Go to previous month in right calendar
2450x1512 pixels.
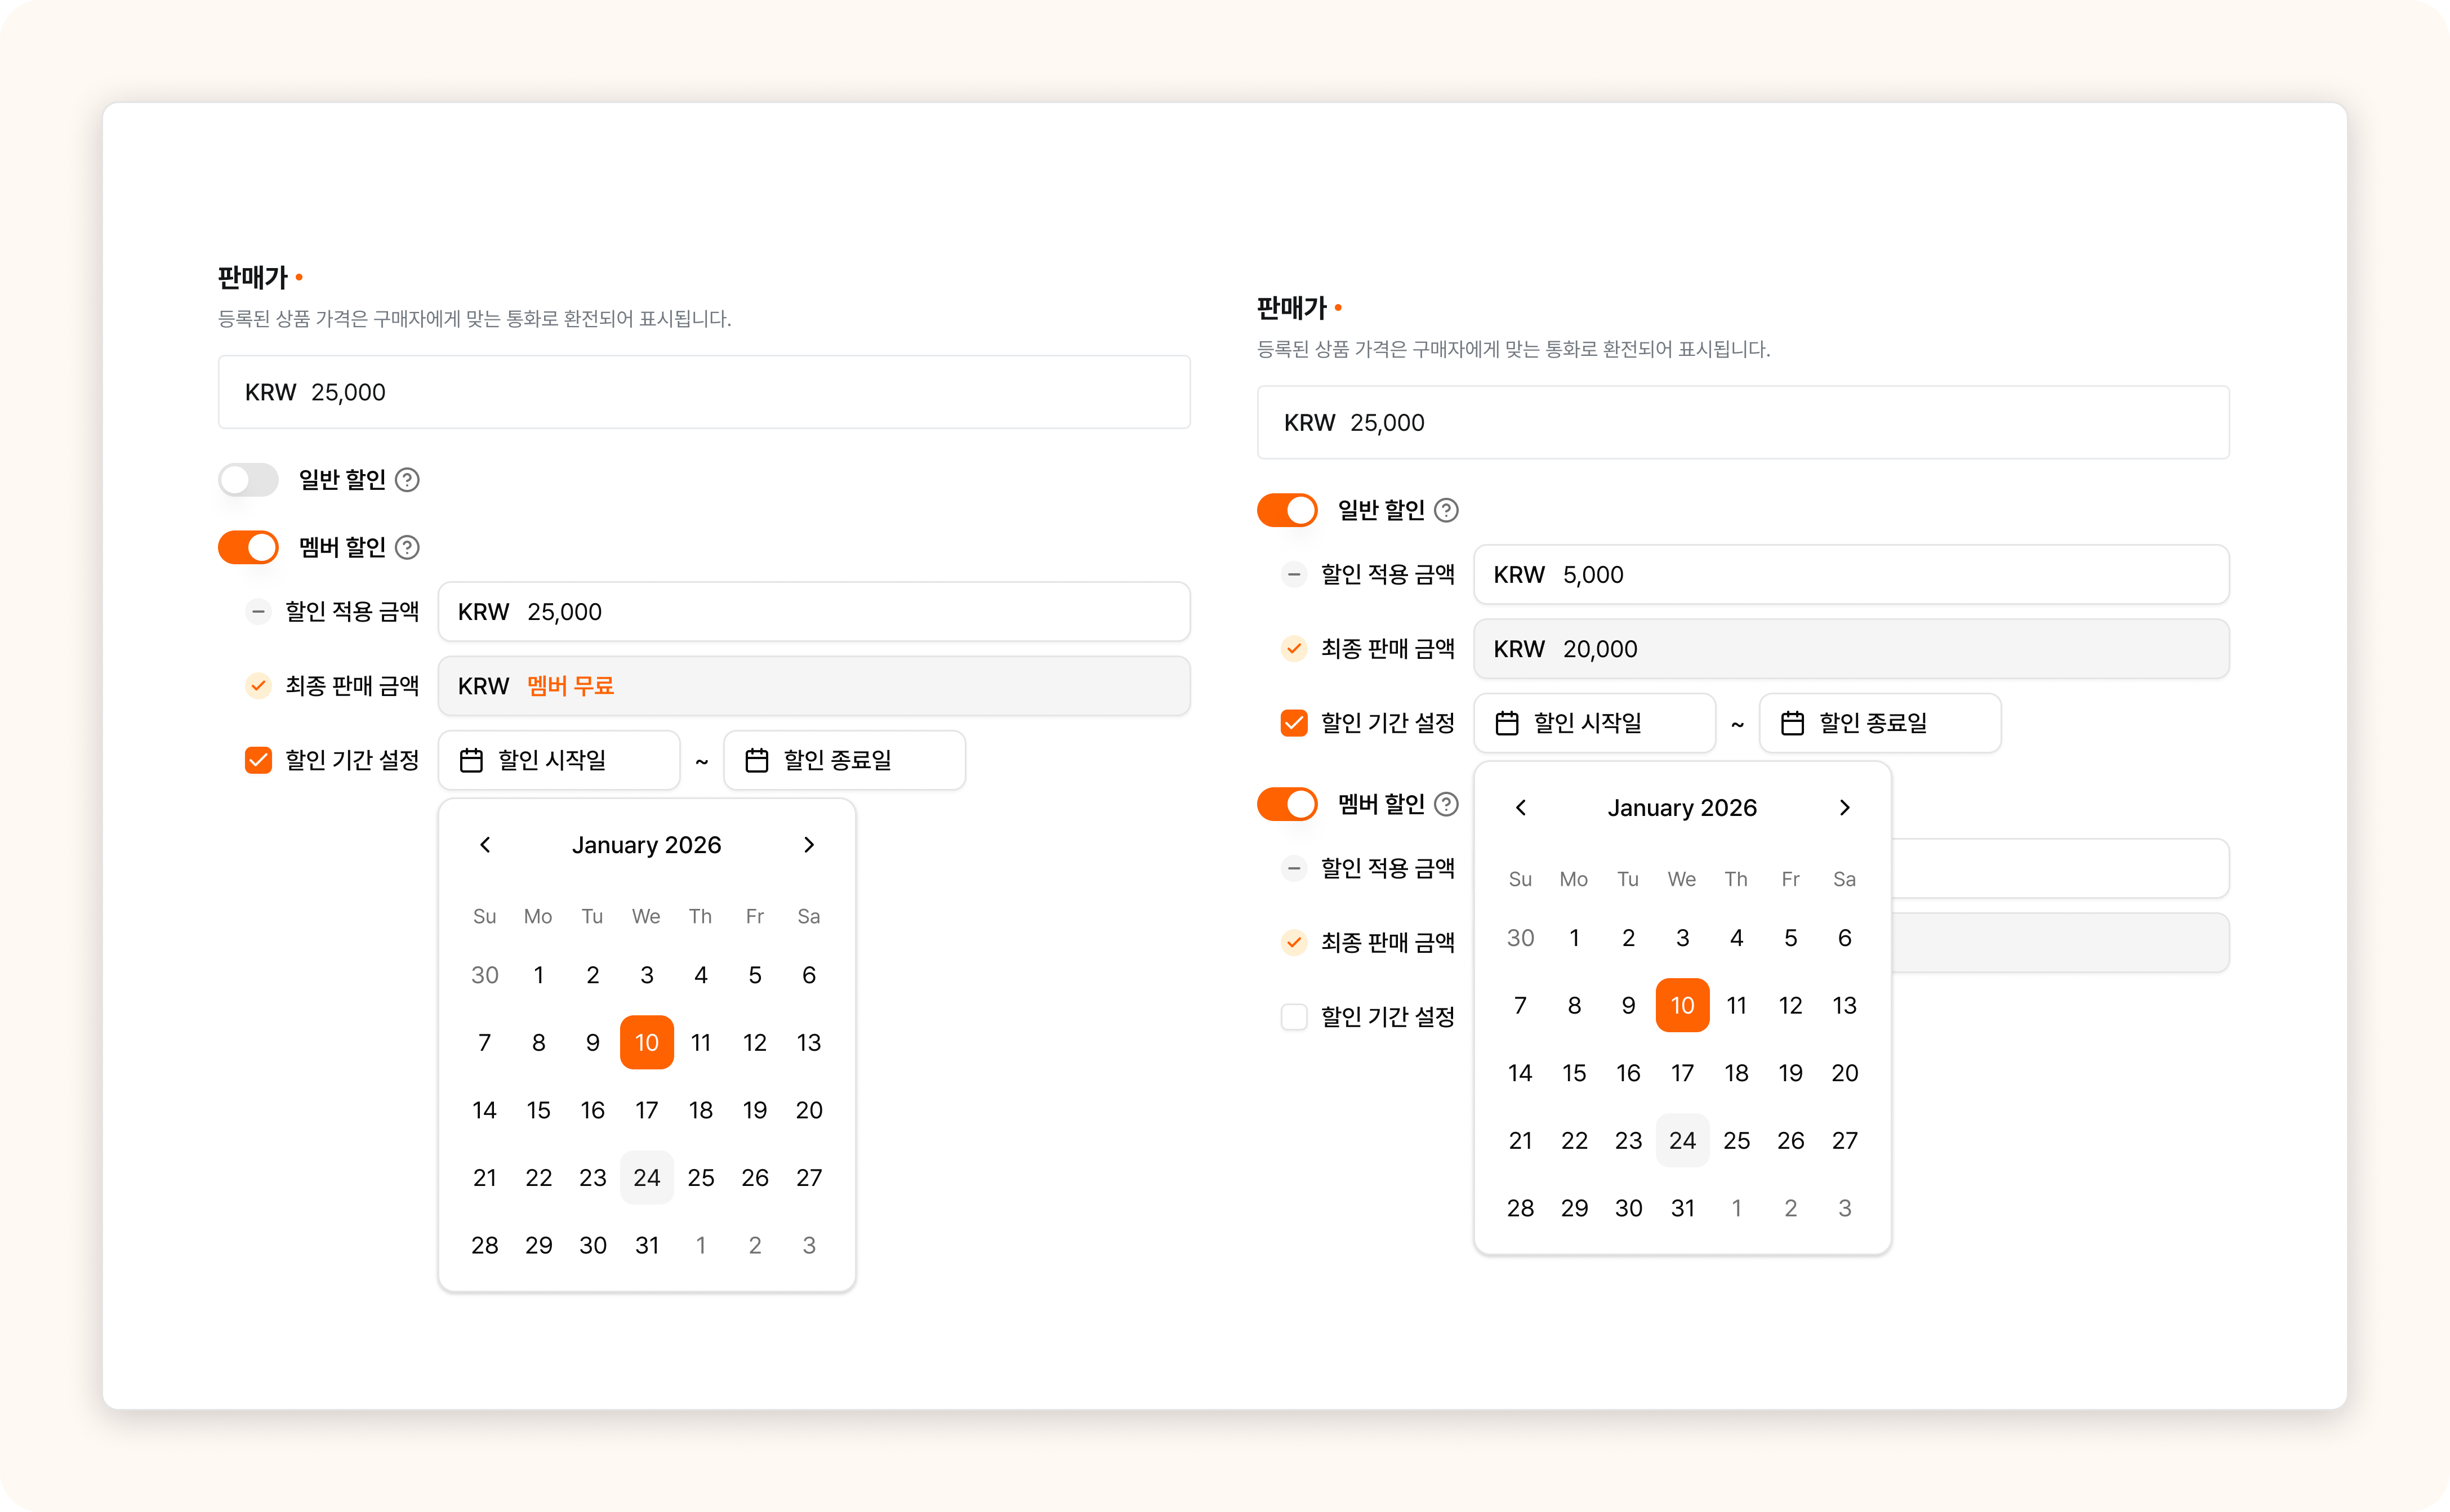point(1521,808)
